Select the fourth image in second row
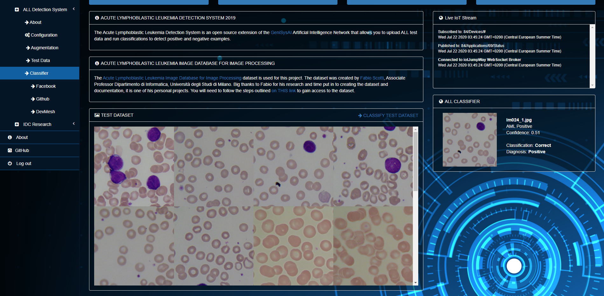This screenshot has height=296, width=604. pyautogui.click(x=373, y=246)
